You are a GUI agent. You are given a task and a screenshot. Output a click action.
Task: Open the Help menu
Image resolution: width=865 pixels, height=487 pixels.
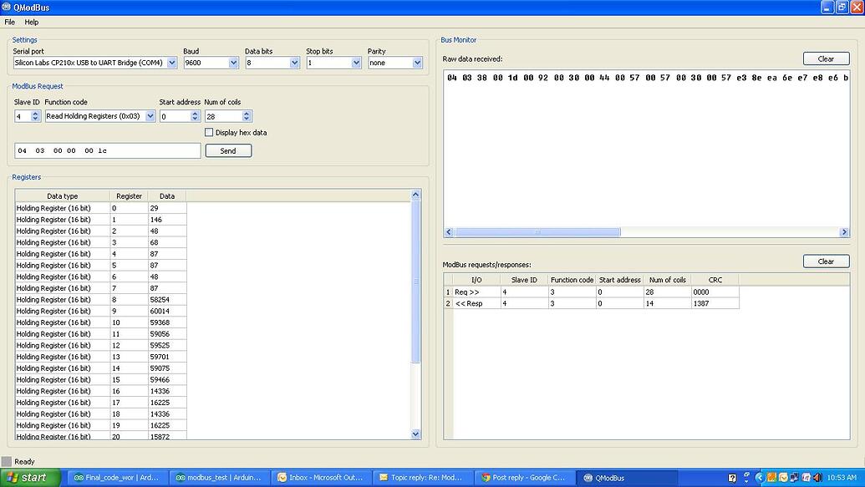point(31,22)
